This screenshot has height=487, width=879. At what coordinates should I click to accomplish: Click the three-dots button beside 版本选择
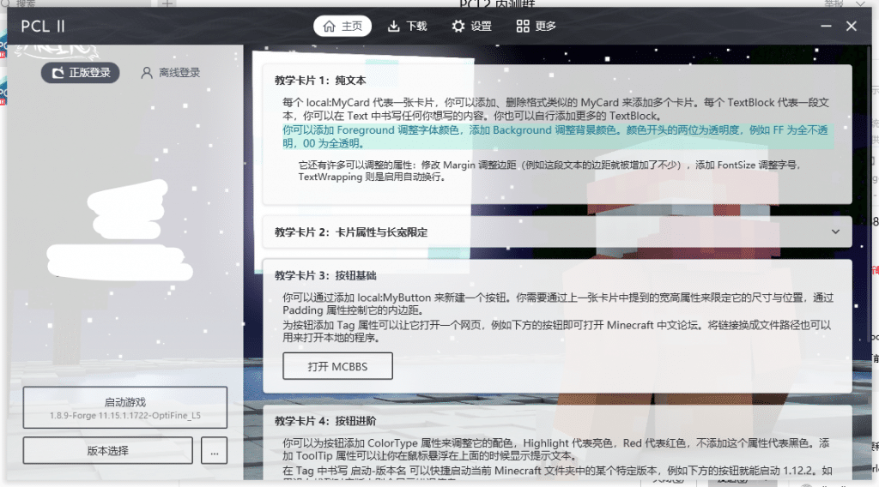[x=214, y=450]
